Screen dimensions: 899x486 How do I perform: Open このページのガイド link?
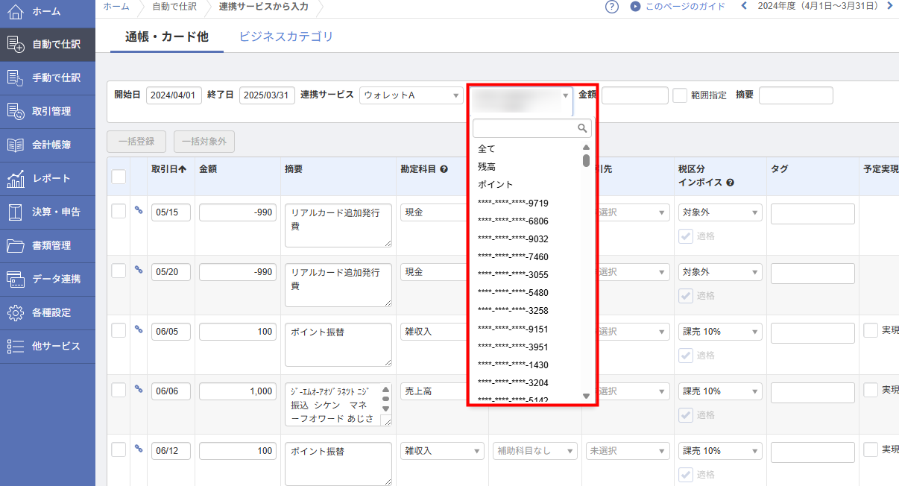[677, 7]
